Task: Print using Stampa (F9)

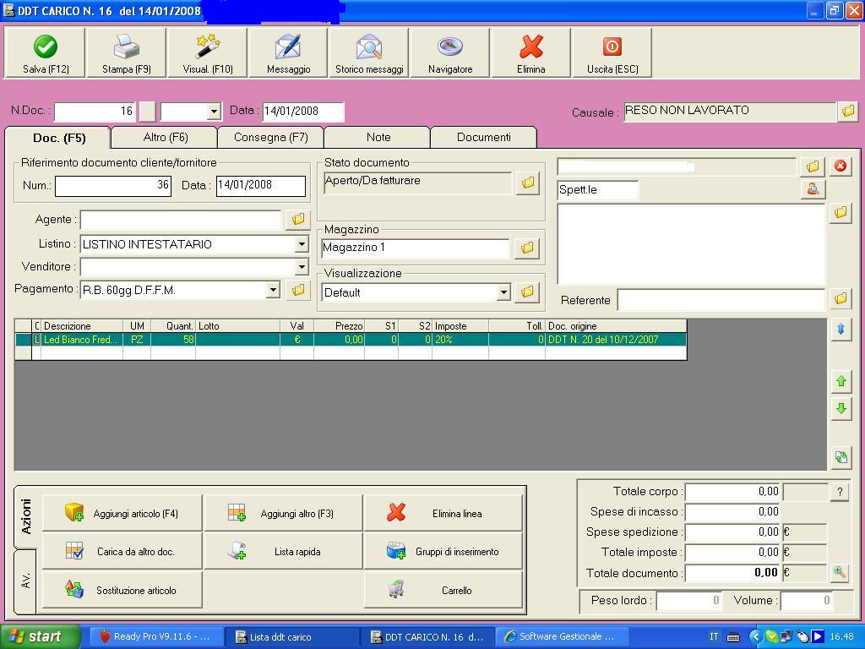Action: point(127,53)
